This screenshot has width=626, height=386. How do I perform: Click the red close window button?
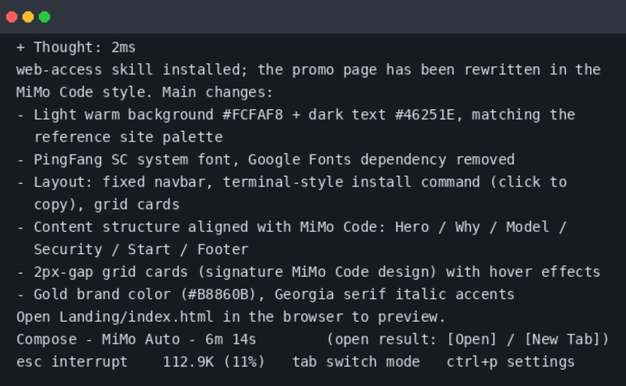12,17
